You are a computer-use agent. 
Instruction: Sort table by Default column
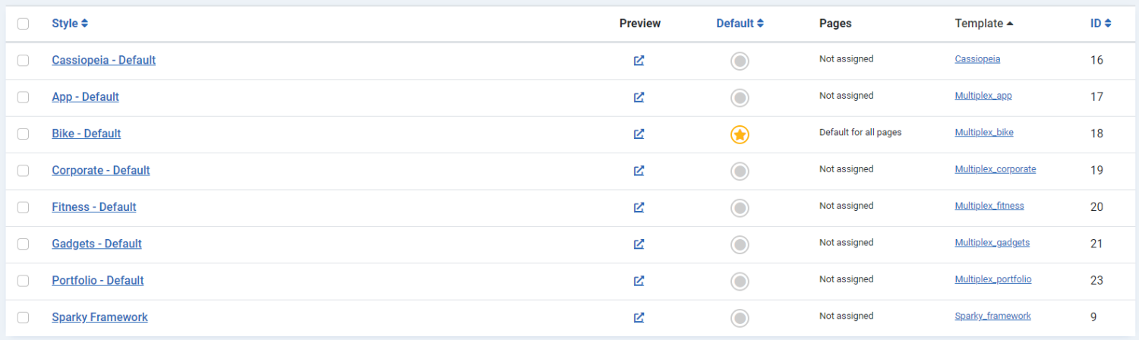[740, 24]
